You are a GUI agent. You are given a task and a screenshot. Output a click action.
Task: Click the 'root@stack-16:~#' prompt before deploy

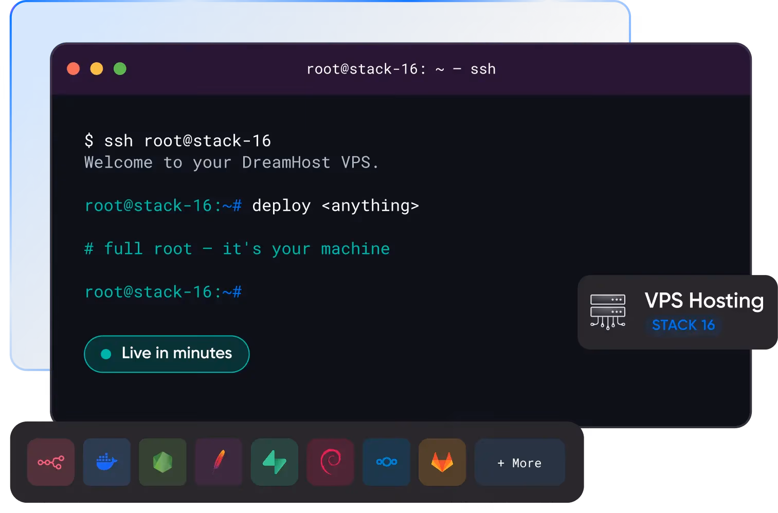point(163,206)
